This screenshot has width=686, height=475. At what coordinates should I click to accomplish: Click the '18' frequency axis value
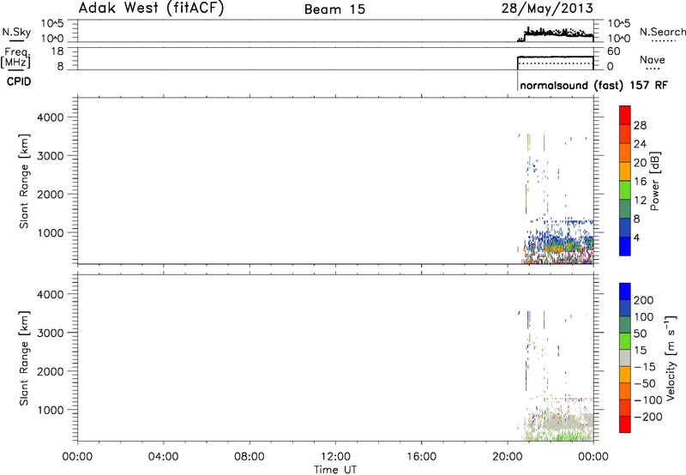click(57, 51)
